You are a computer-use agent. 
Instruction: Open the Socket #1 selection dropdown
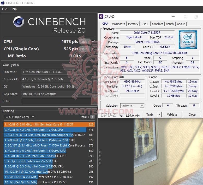(132, 106)
